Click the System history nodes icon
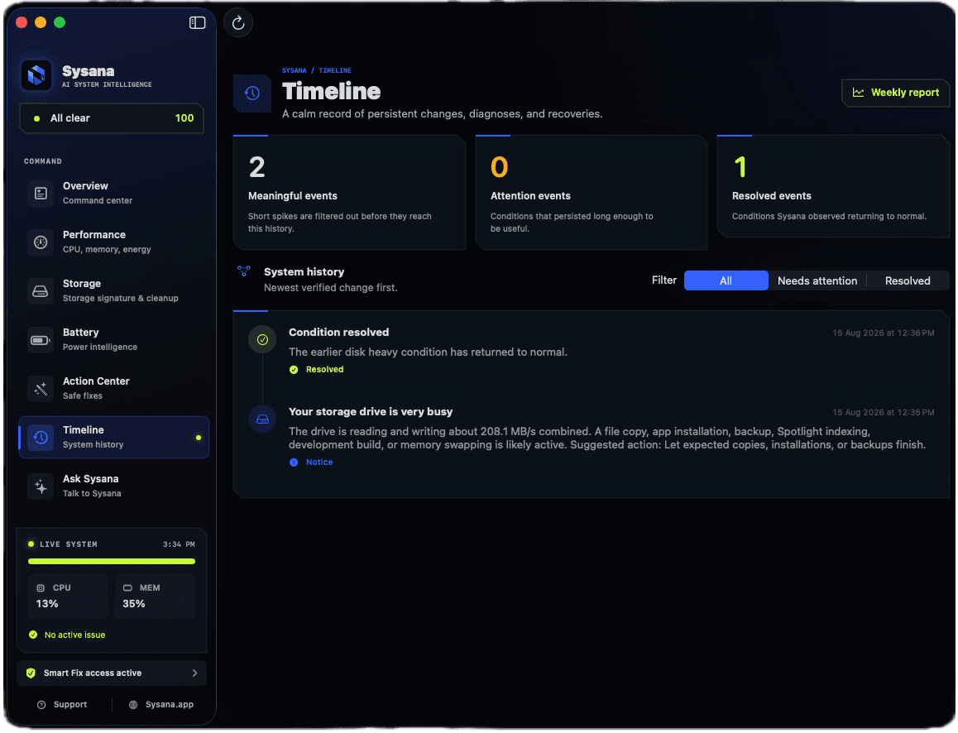The height and width of the screenshot is (733, 958). click(244, 271)
